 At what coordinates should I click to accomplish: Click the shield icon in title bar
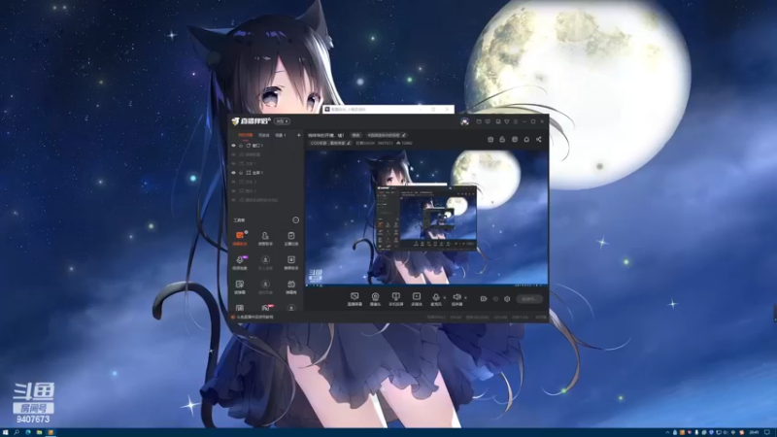coord(507,121)
